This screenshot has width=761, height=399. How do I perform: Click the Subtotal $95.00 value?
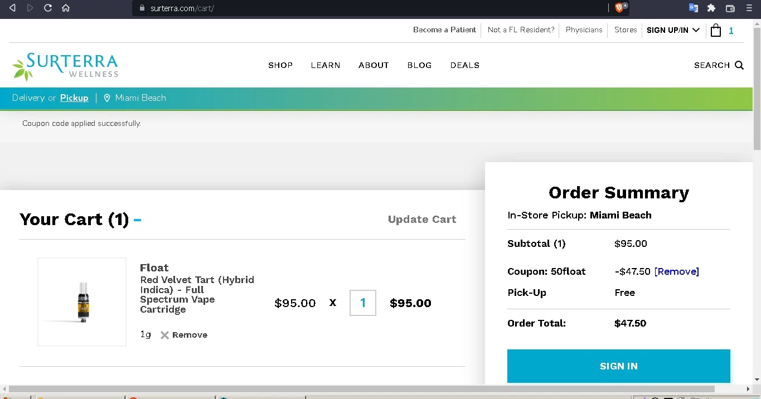[631, 244]
